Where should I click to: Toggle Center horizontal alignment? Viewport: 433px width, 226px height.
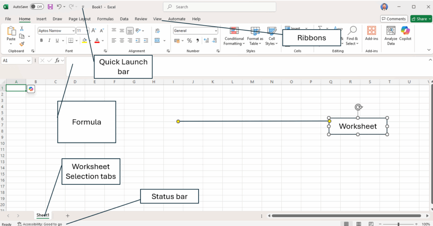[122, 40]
